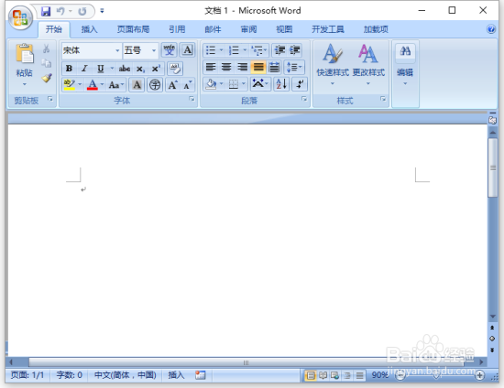Toggle subscript formatting
Image resolution: width=504 pixels, height=388 pixels.
point(140,69)
